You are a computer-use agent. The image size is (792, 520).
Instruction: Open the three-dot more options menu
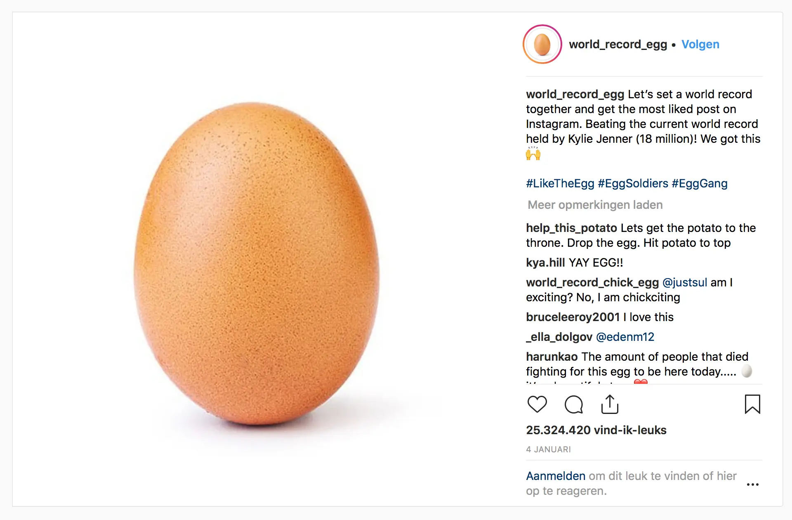point(753,484)
